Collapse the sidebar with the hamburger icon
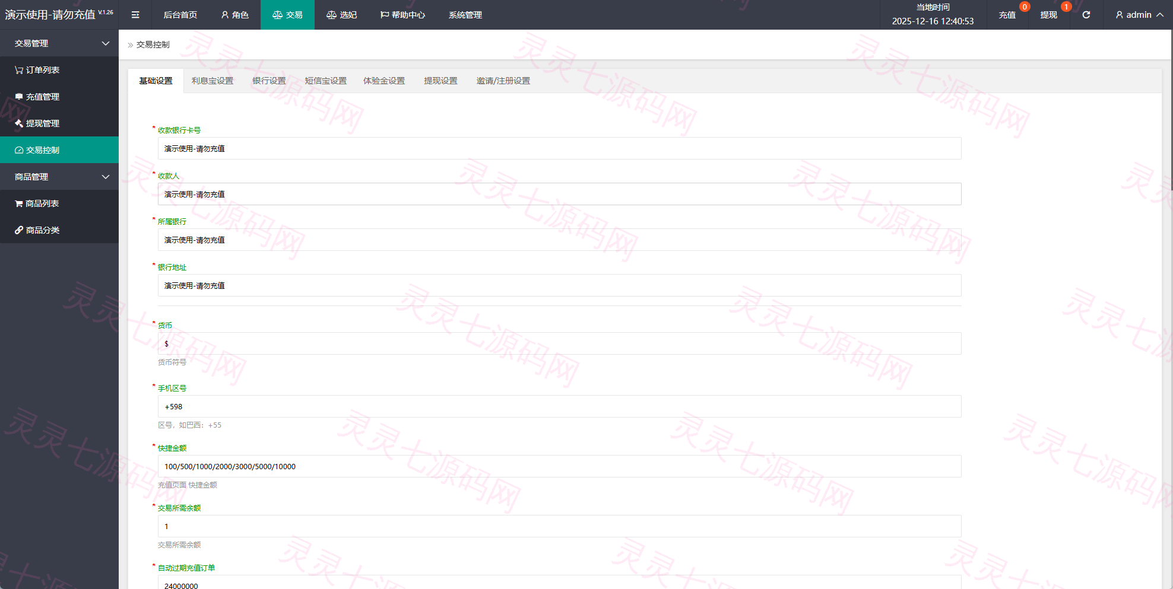Screen dimensions: 1173x589 point(135,15)
